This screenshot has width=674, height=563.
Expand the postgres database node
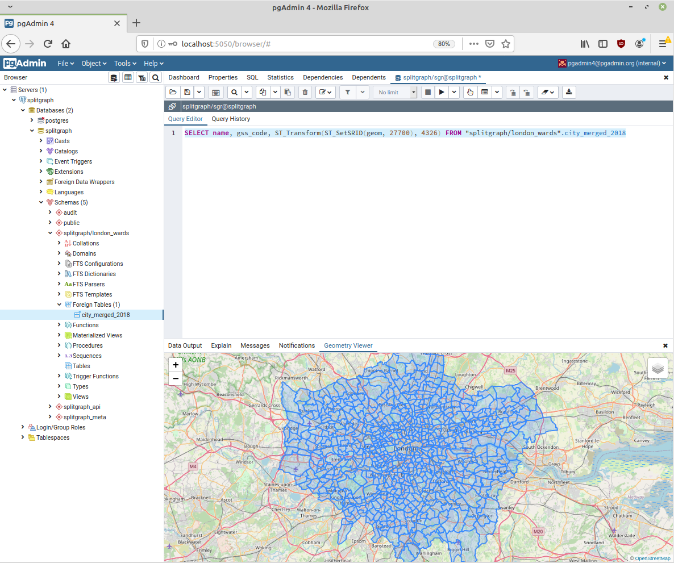click(32, 120)
